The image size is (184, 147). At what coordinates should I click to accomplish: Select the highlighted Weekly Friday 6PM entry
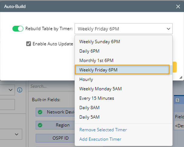pos(98,70)
